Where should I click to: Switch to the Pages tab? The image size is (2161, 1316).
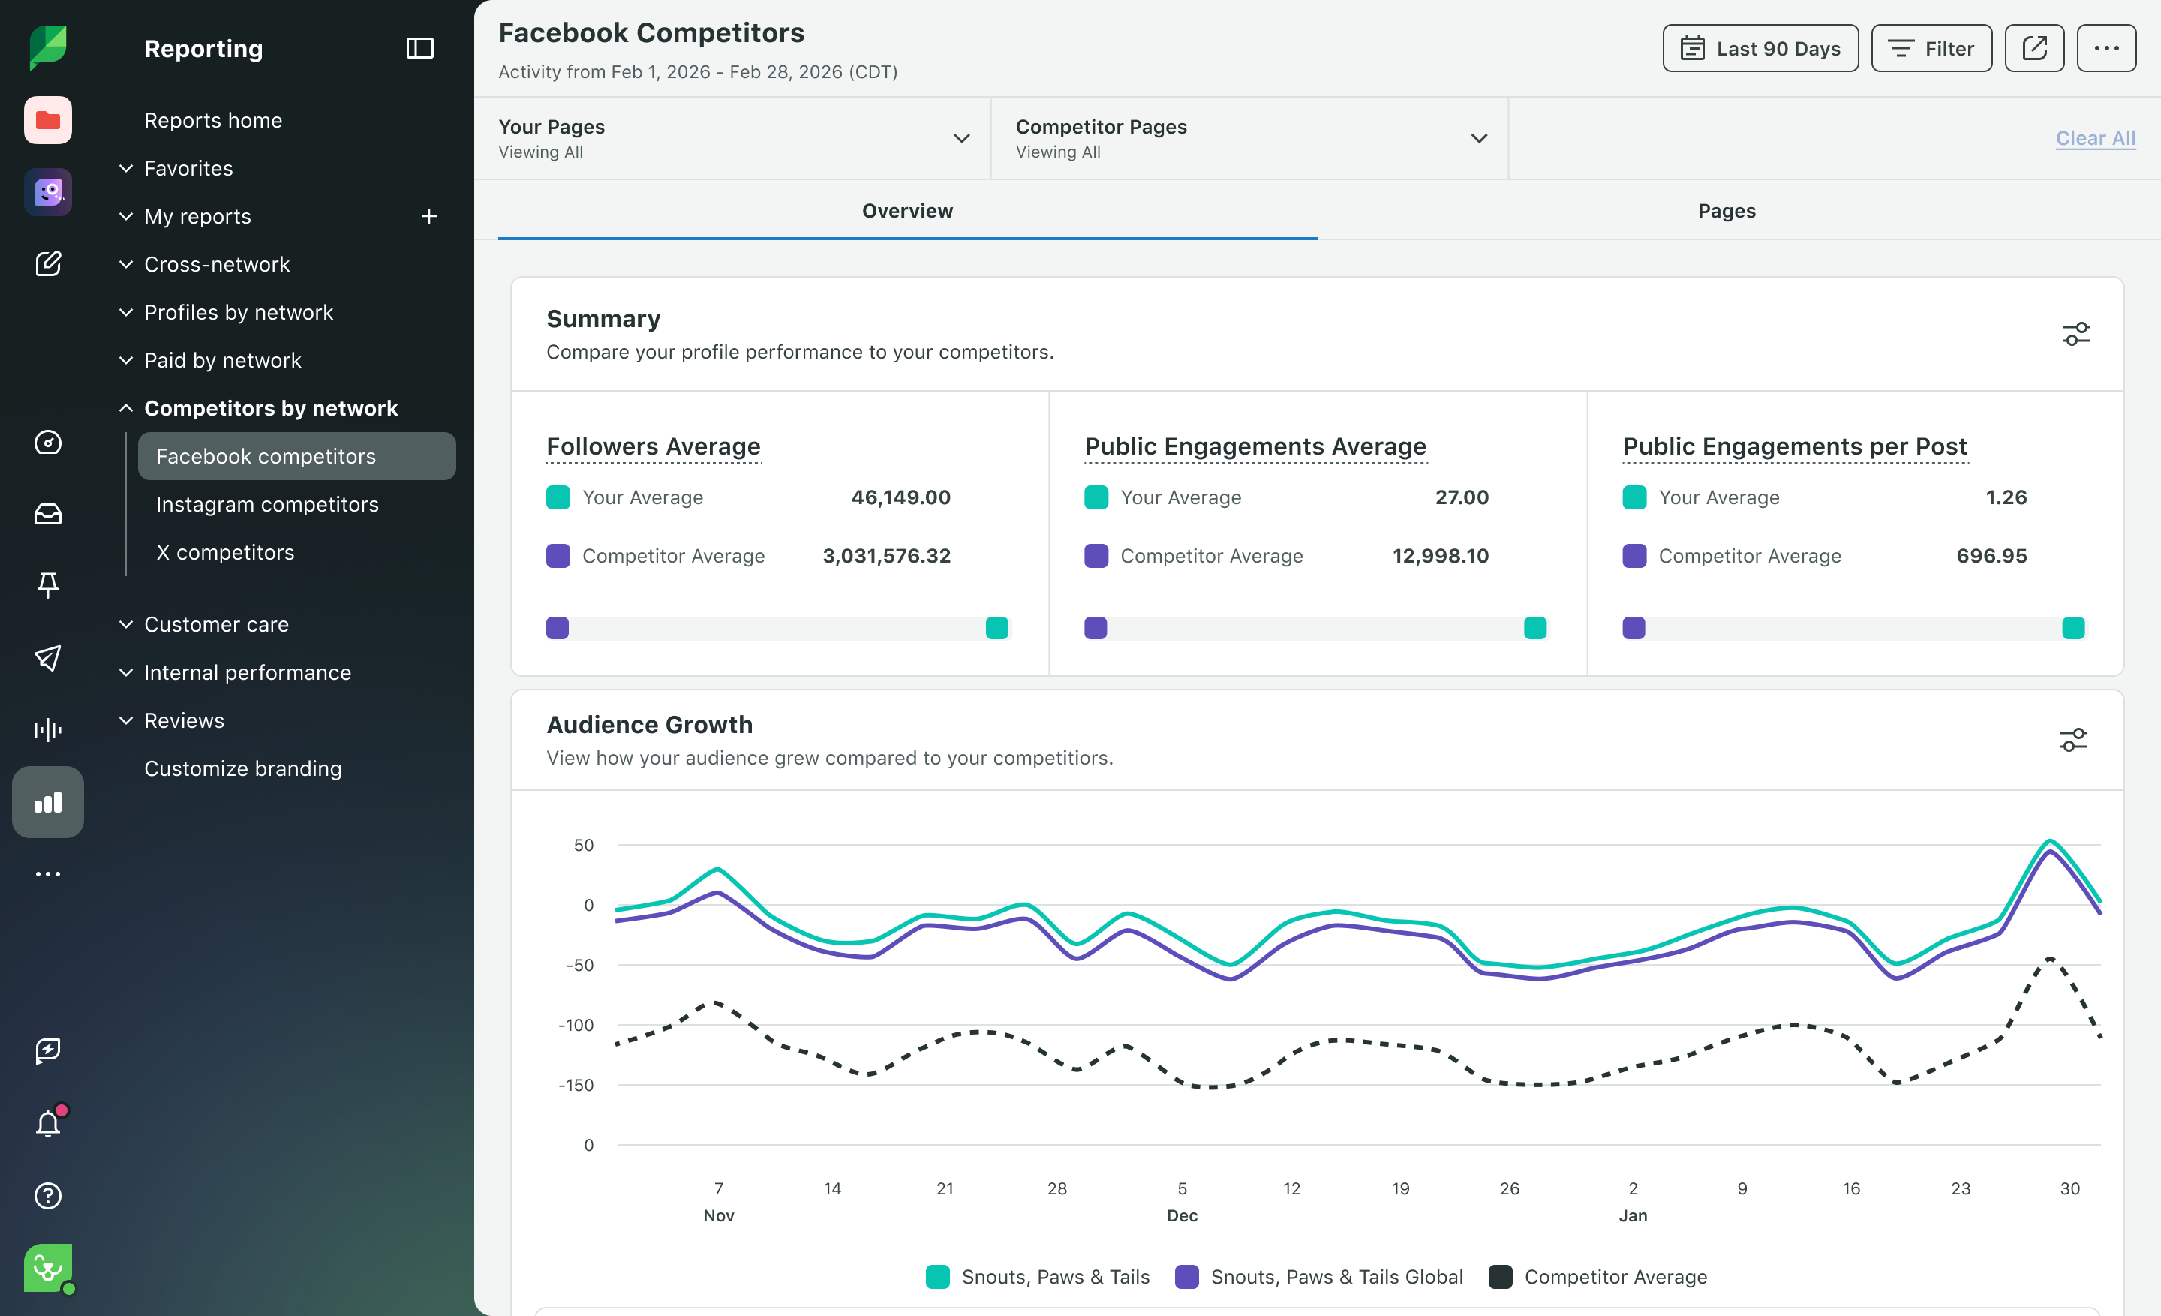(x=1726, y=210)
